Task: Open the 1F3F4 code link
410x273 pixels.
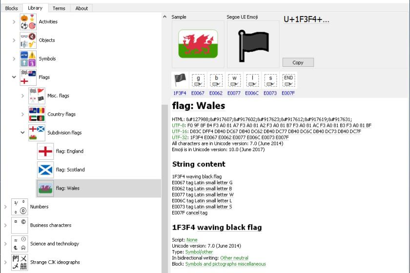Action: (180, 93)
